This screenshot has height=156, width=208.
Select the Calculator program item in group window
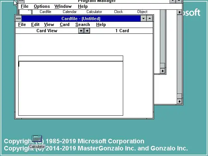(94, 12)
